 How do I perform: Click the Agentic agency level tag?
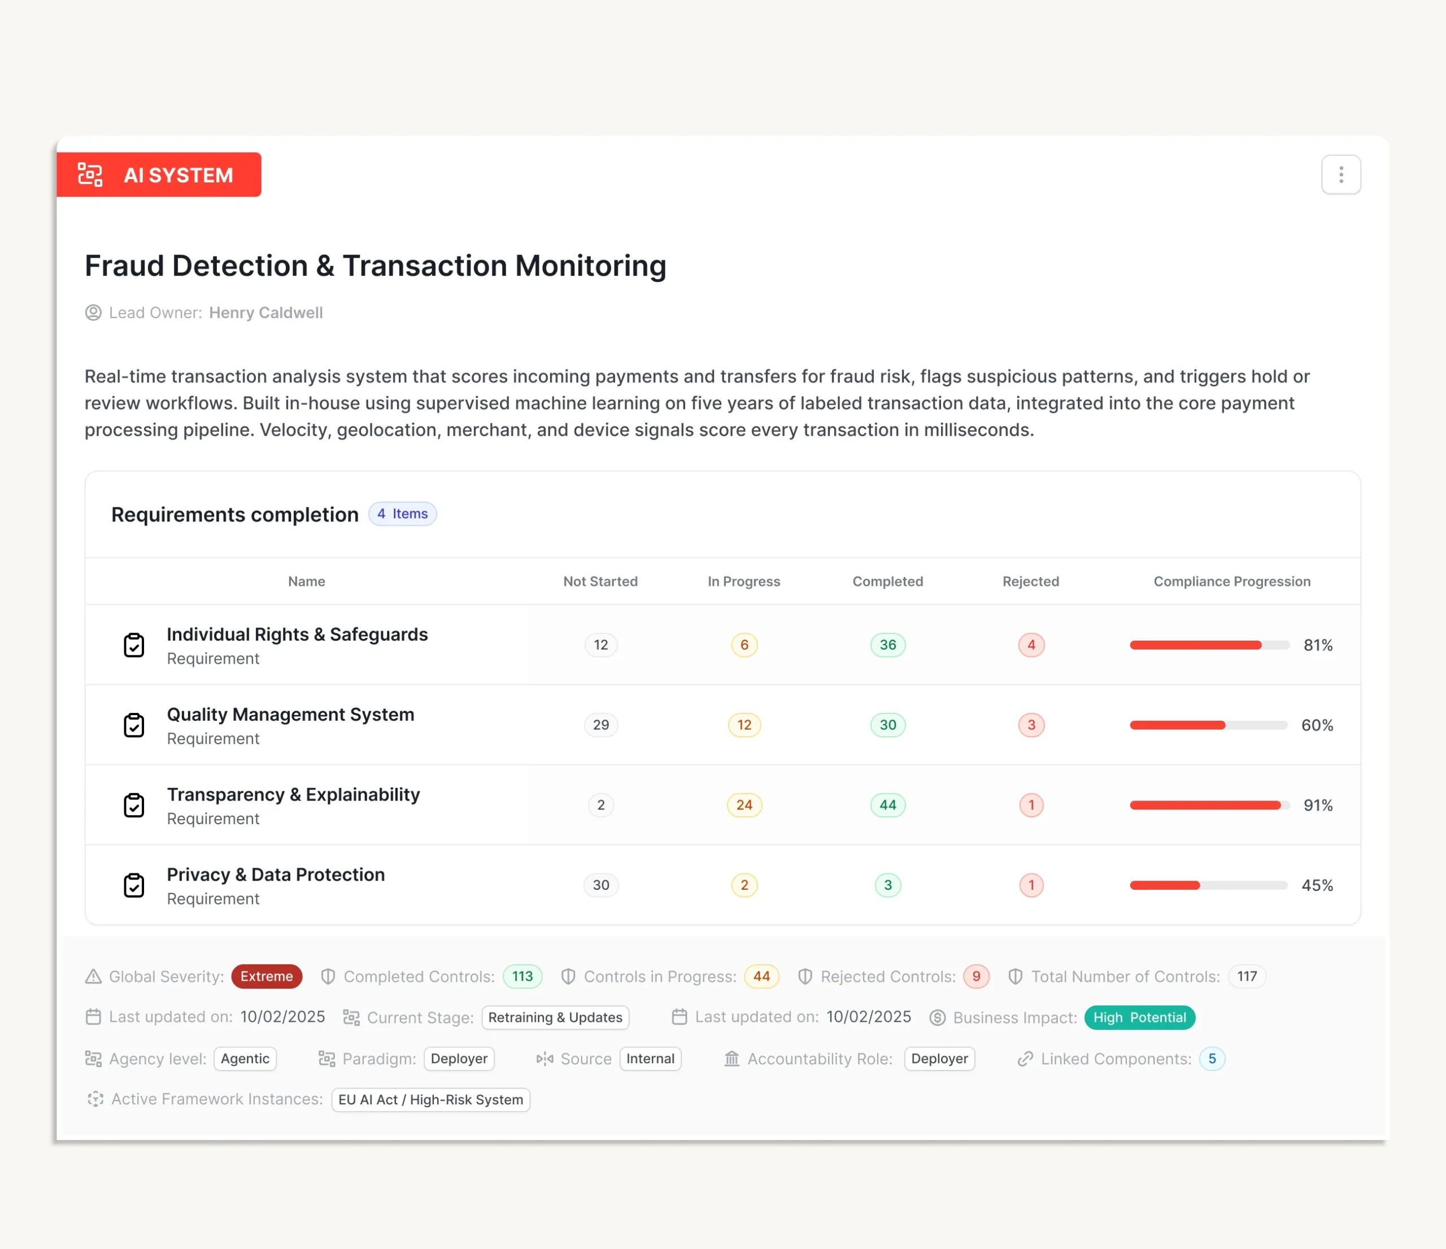pyautogui.click(x=245, y=1059)
